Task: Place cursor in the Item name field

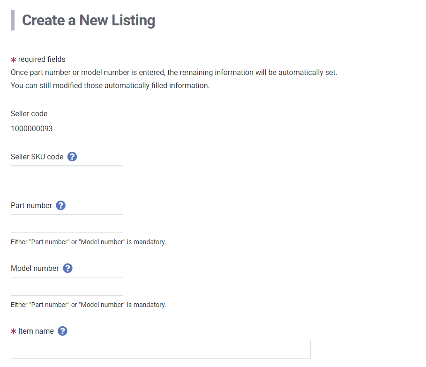Action: tap(161, 349)
